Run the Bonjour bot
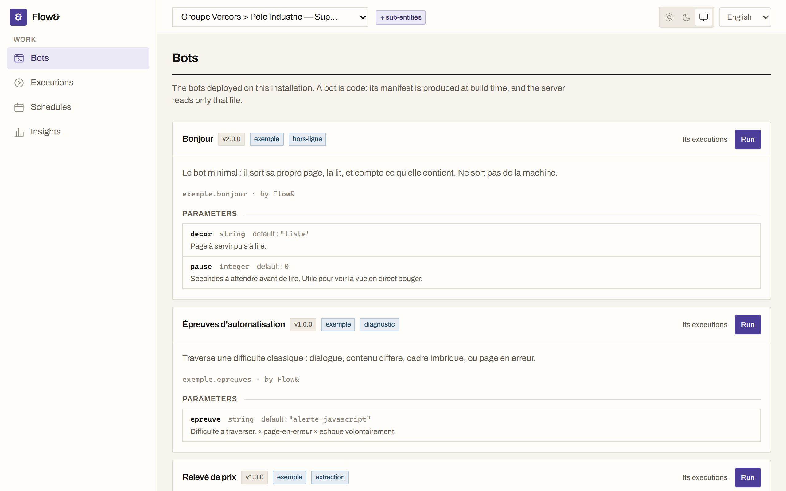Image resolution: width=786 pixels, height=491 pixels. (x=748, y=139)
